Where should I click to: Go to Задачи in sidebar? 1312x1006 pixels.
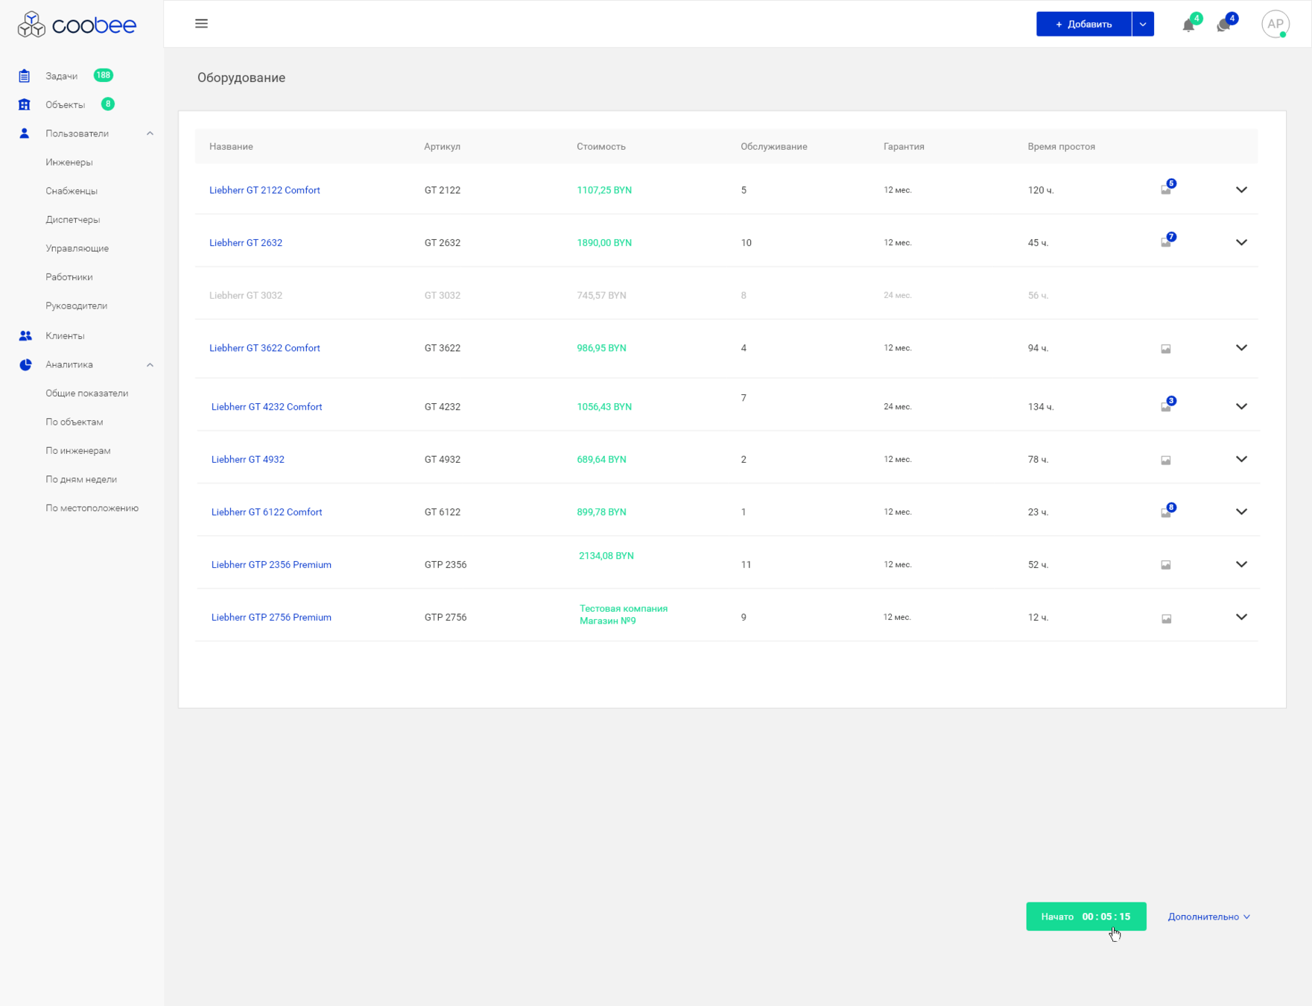tap(61, 76)
